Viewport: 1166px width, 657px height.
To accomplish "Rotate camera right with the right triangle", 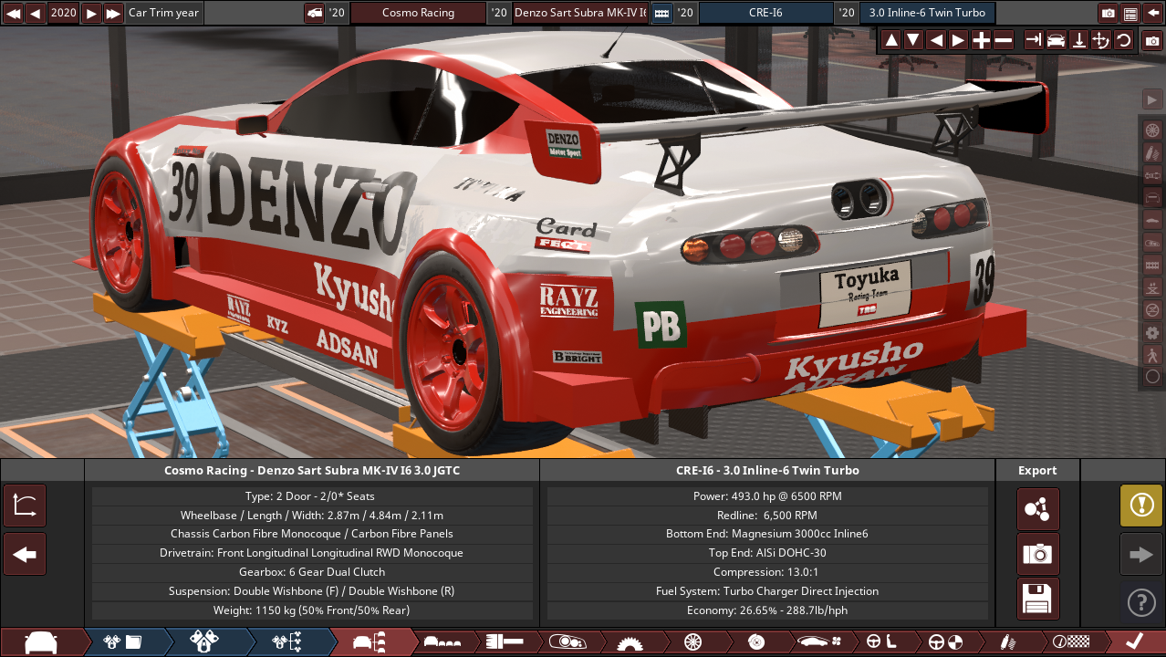I will coord(958,40).
